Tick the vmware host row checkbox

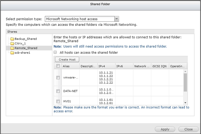pos(58,77)
